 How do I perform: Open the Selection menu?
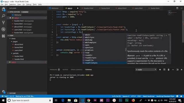(x=13, y=5)
